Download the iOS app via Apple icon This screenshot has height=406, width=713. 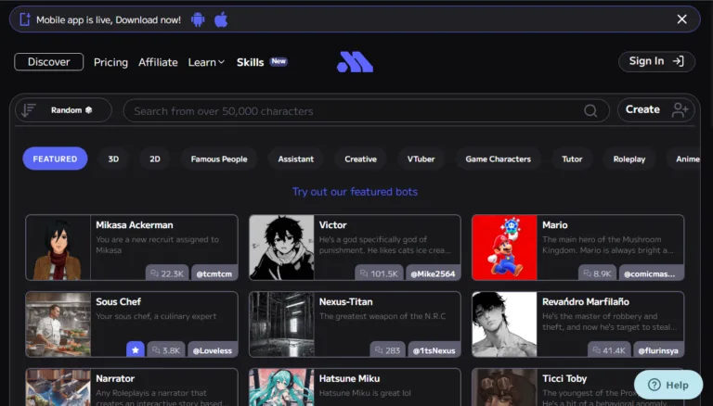[x=221, y=19]
